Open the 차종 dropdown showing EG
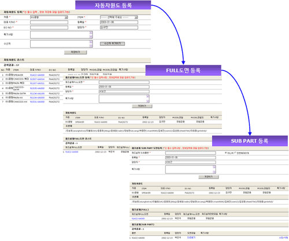The image size is (289, 241). (49, 17)
